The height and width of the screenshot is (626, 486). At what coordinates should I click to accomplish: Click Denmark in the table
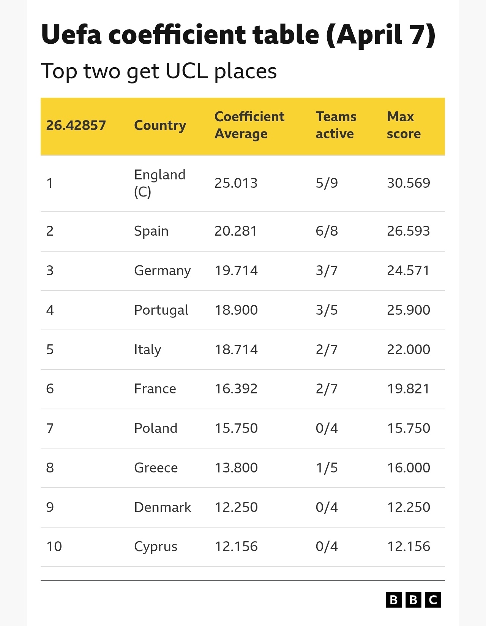point(163,507)
